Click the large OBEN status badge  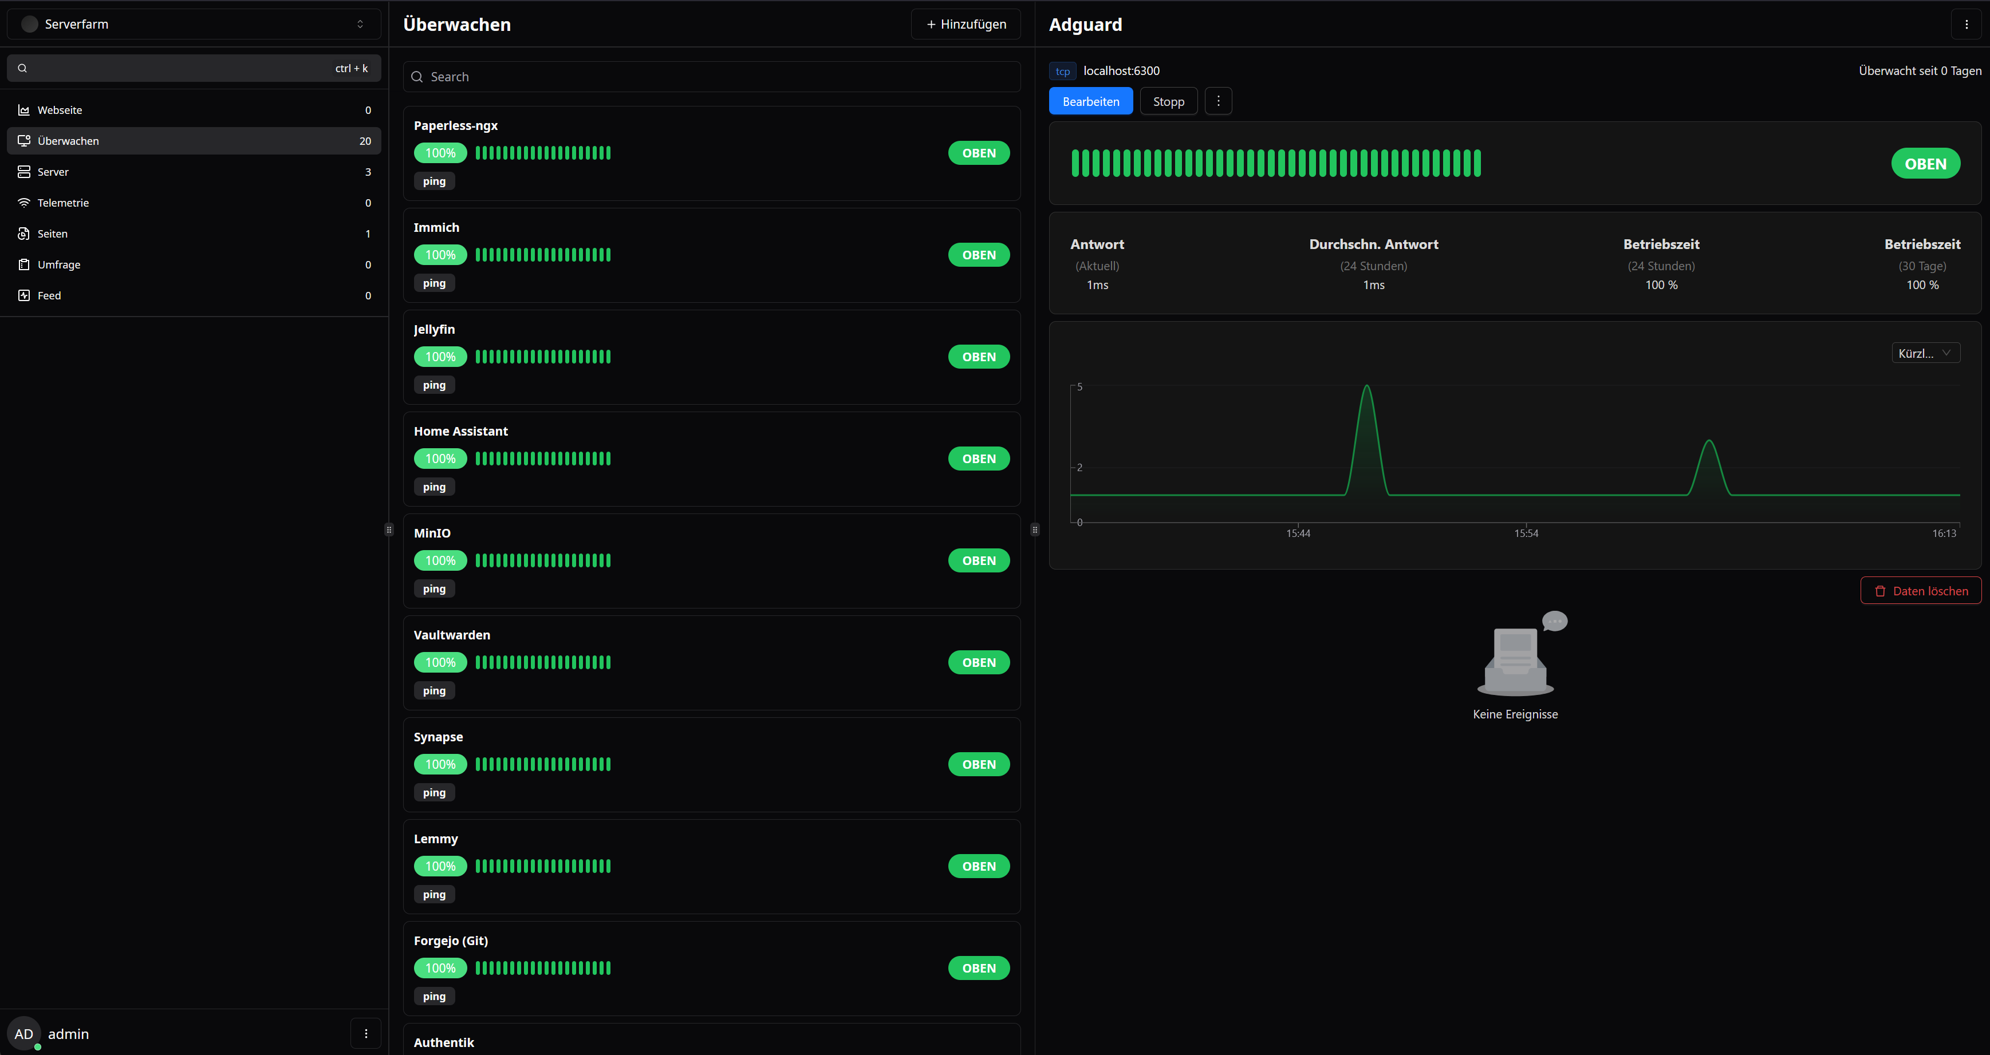(1926, 163)
